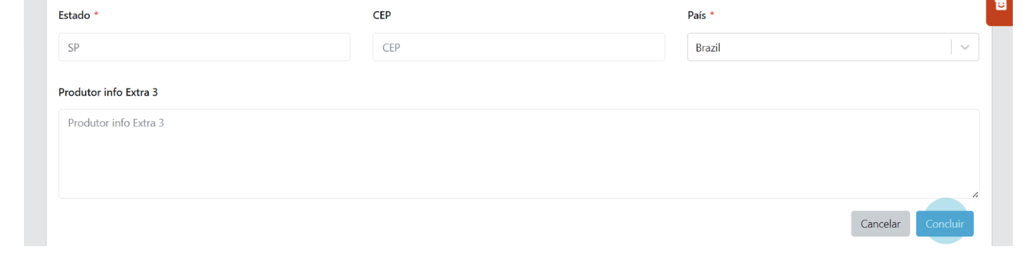The width and height of the screenshot is (1030, 256).
Task: Focus the Estado input with SP placeholder
Action: click(204, 47)
